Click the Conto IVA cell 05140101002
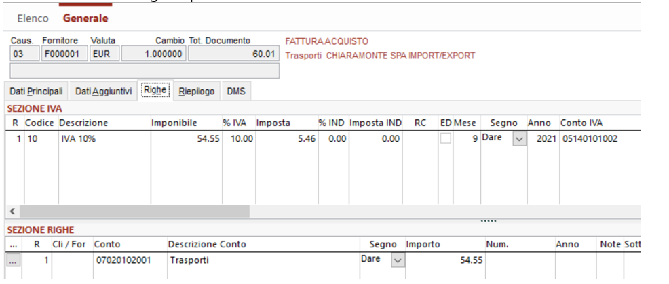The width and height of the screenshot is (669, 284). coord(600,139)
